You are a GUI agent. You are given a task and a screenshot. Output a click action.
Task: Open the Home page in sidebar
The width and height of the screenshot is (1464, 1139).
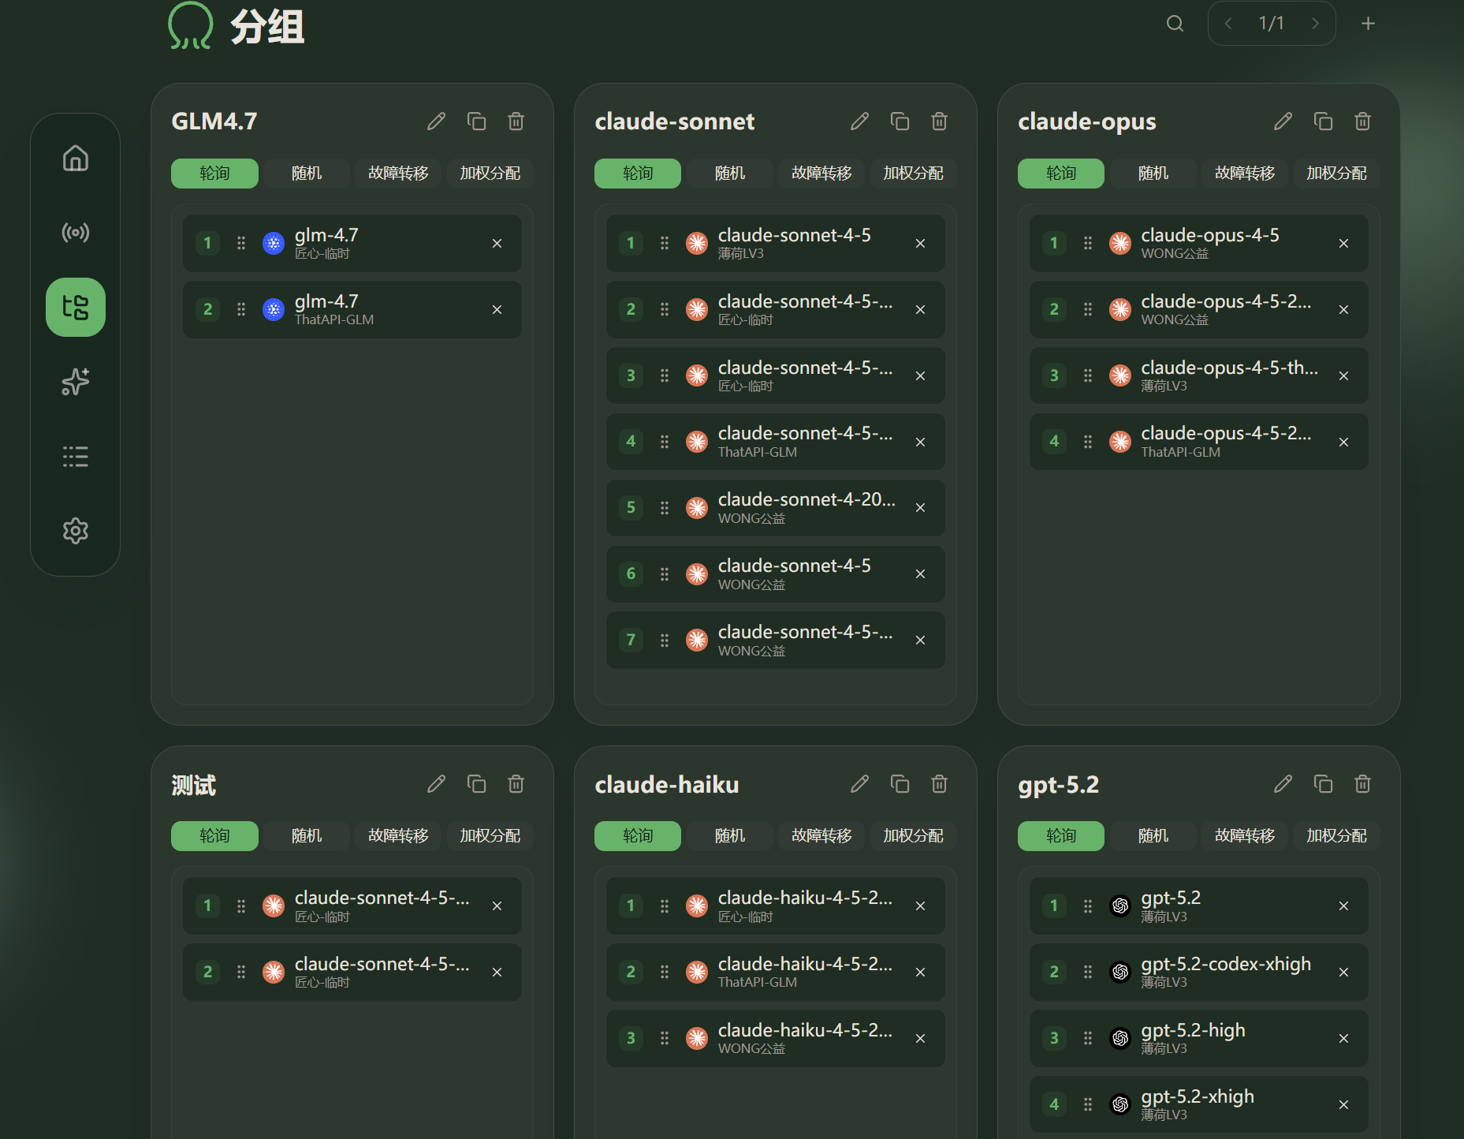point(76,159)
